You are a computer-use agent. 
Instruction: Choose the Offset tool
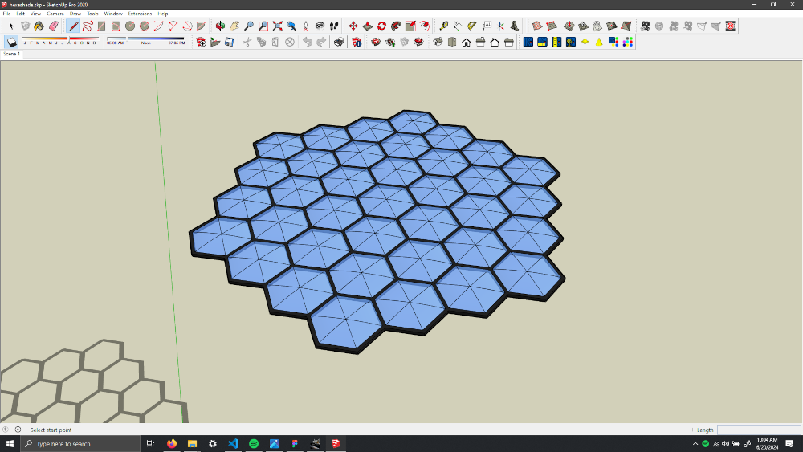tap(425, 26)
